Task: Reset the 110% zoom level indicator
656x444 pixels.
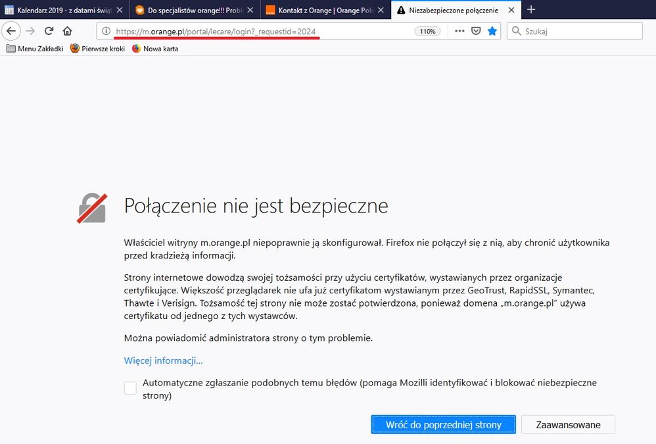Action: (x=427, y=31)
